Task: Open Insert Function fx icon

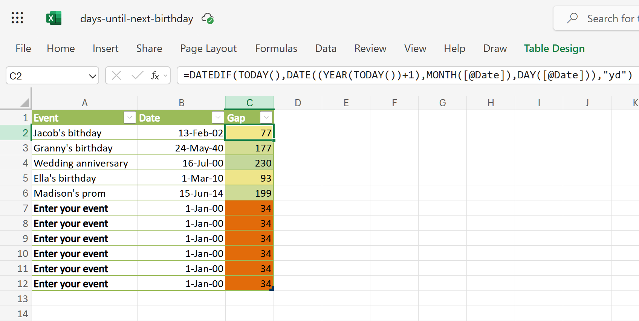Action: click(x=155, y=76)
